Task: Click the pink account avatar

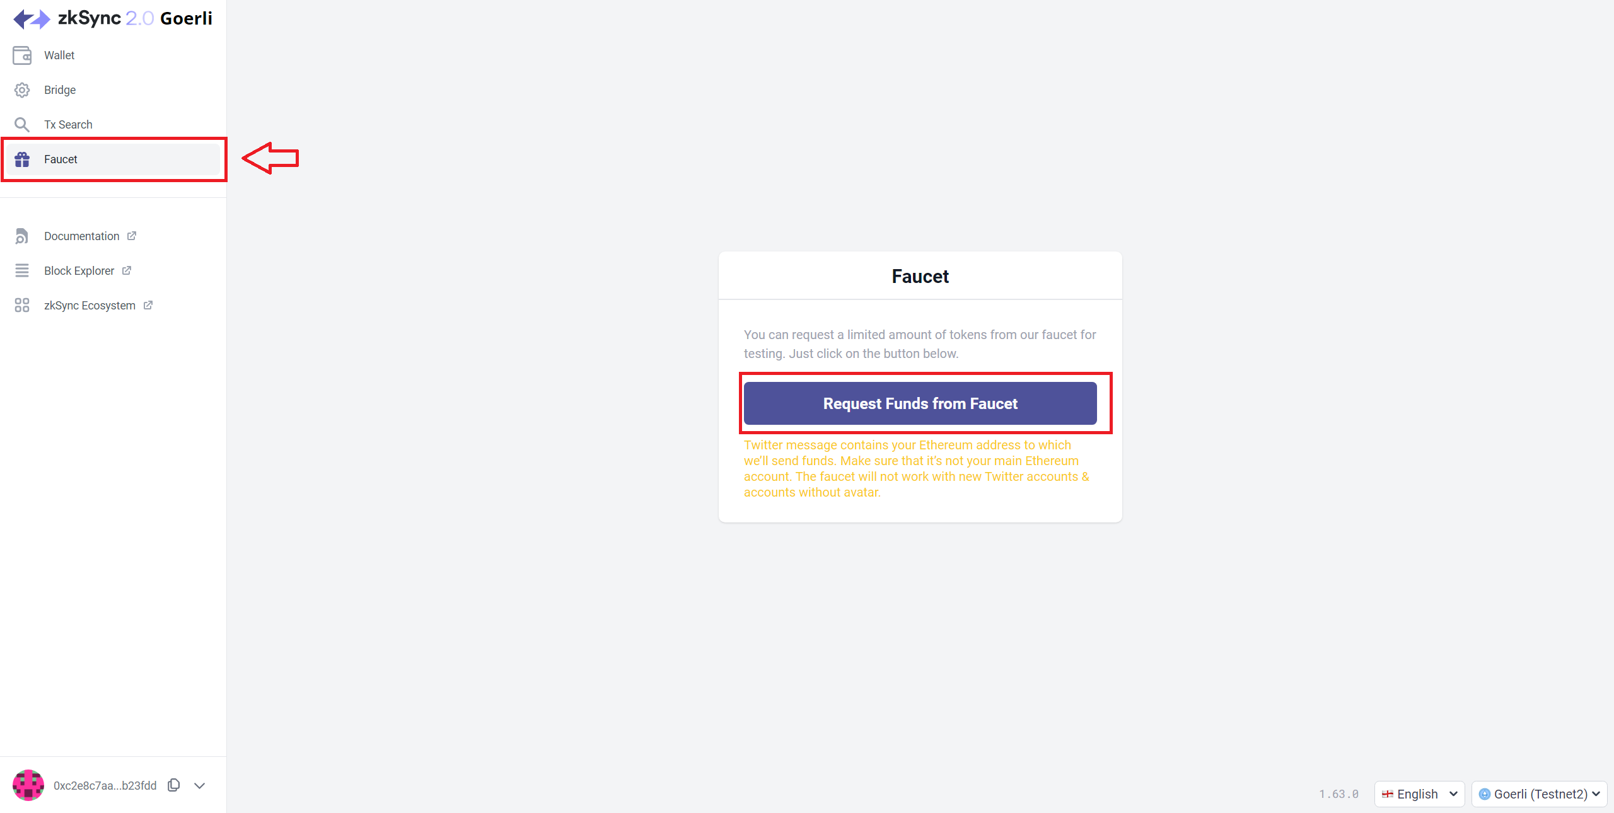Action: coord(28,785)
